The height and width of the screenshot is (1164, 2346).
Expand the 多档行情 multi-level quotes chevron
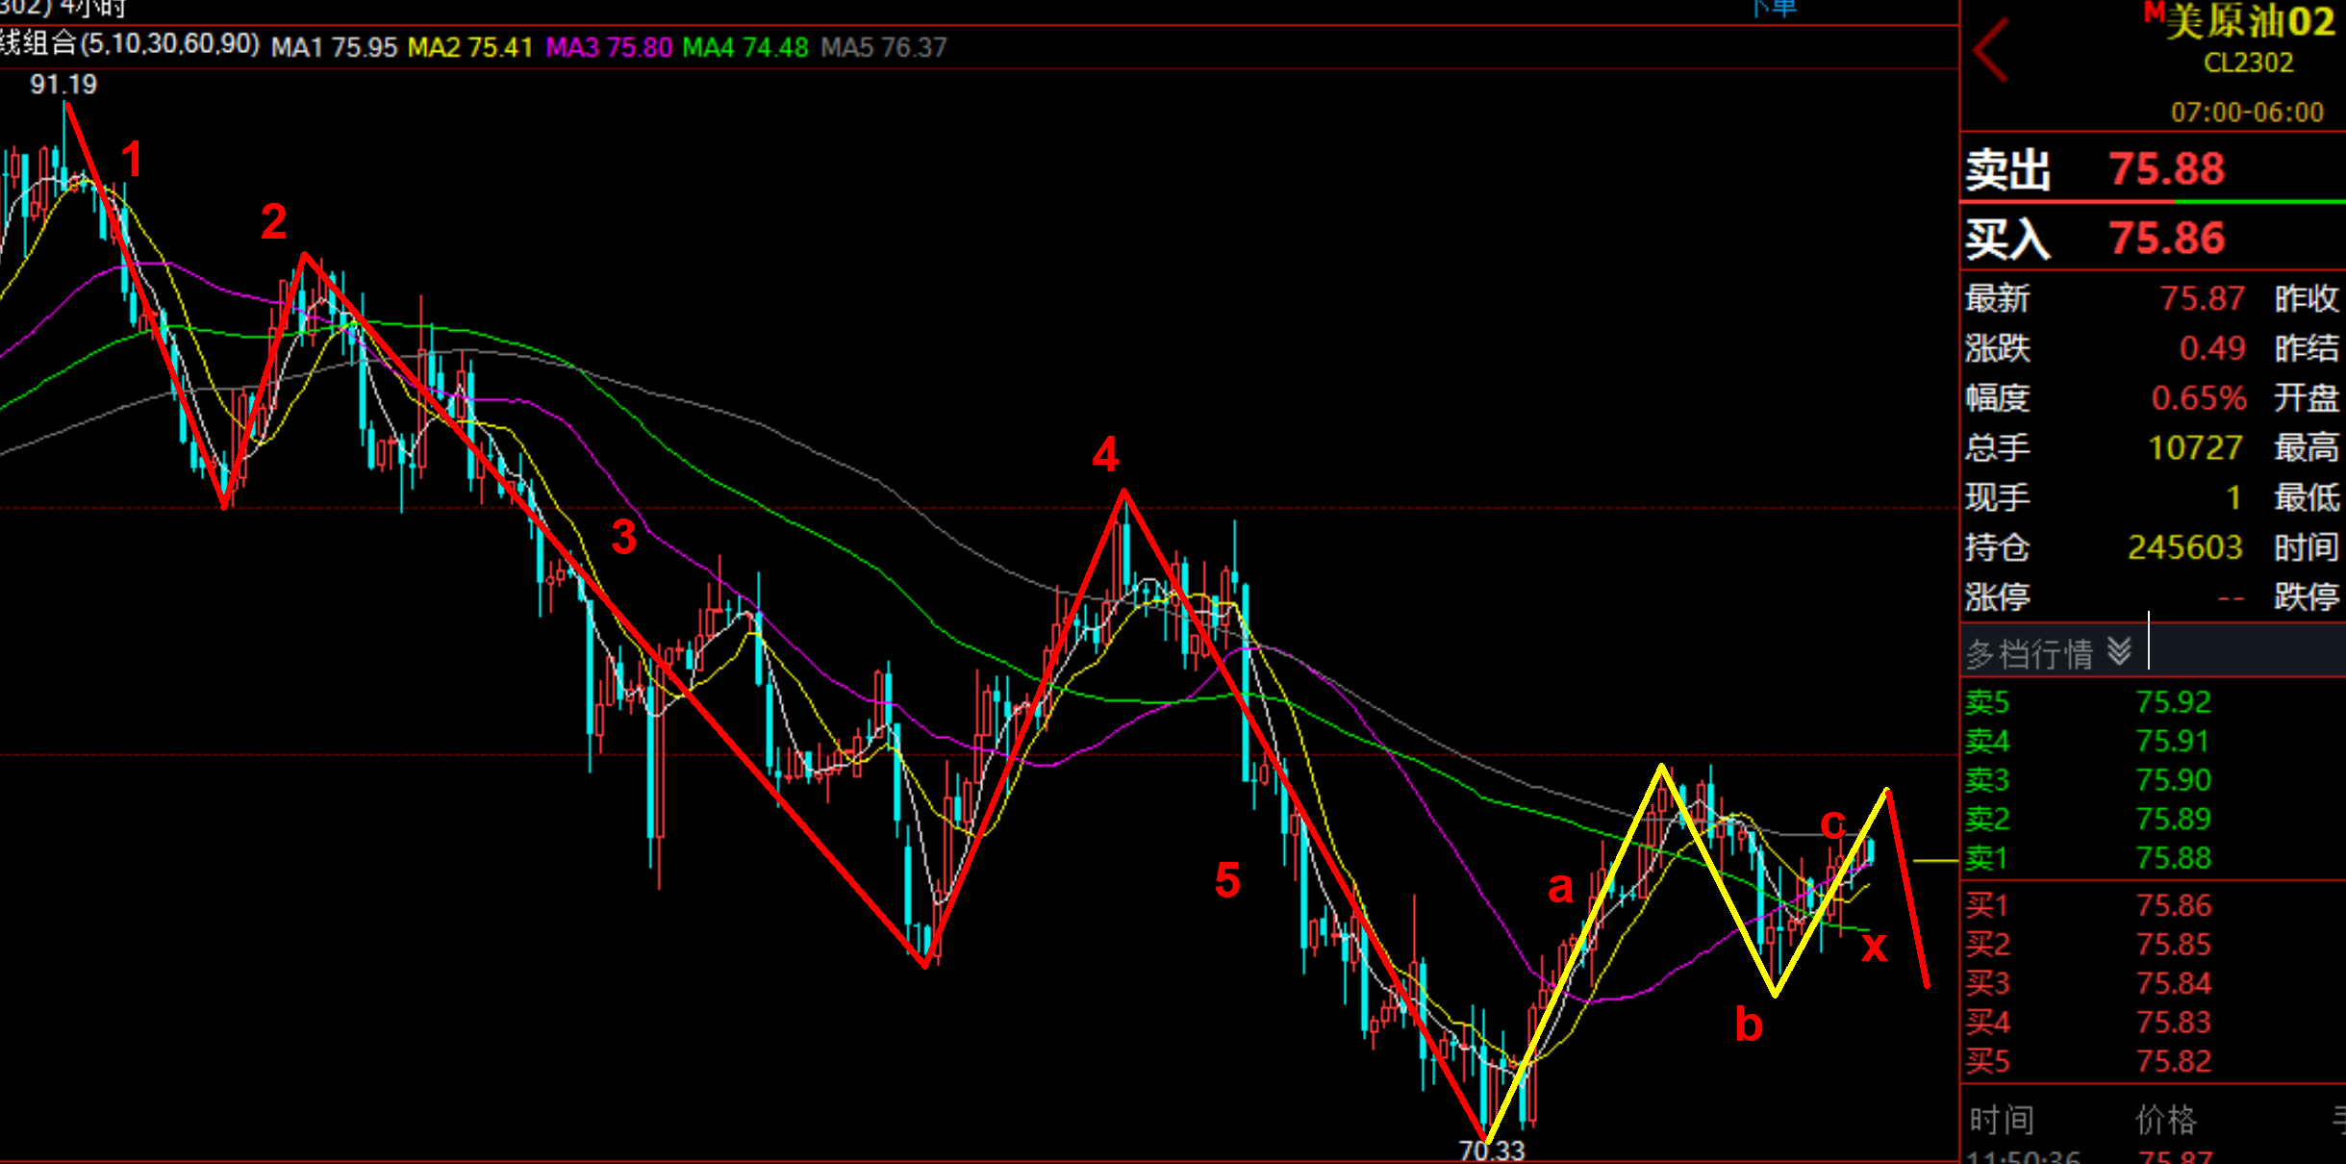tap(2119, 651)
